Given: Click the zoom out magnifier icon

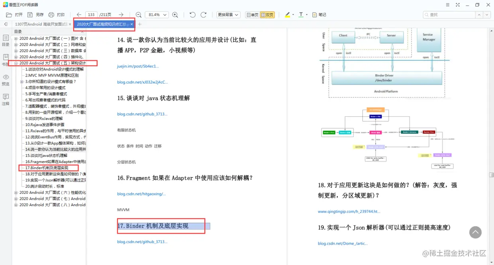Looking at the screenshot, I should pos(139,15).
